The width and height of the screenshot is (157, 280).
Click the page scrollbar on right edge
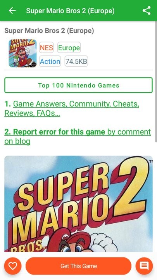click(156, 82)
